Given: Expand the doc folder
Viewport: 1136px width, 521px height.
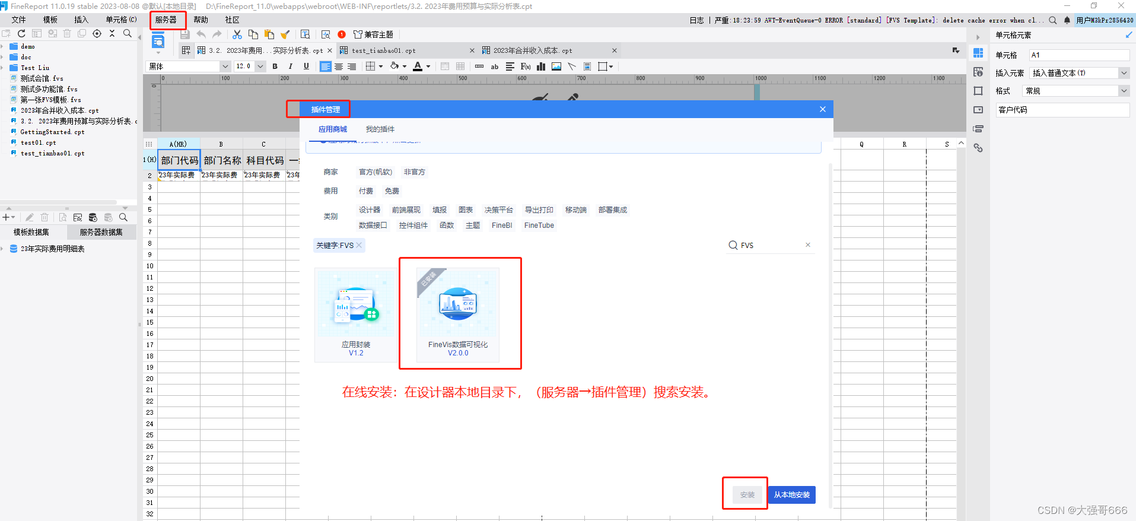Looking at the screenshot, I should 2,57.
